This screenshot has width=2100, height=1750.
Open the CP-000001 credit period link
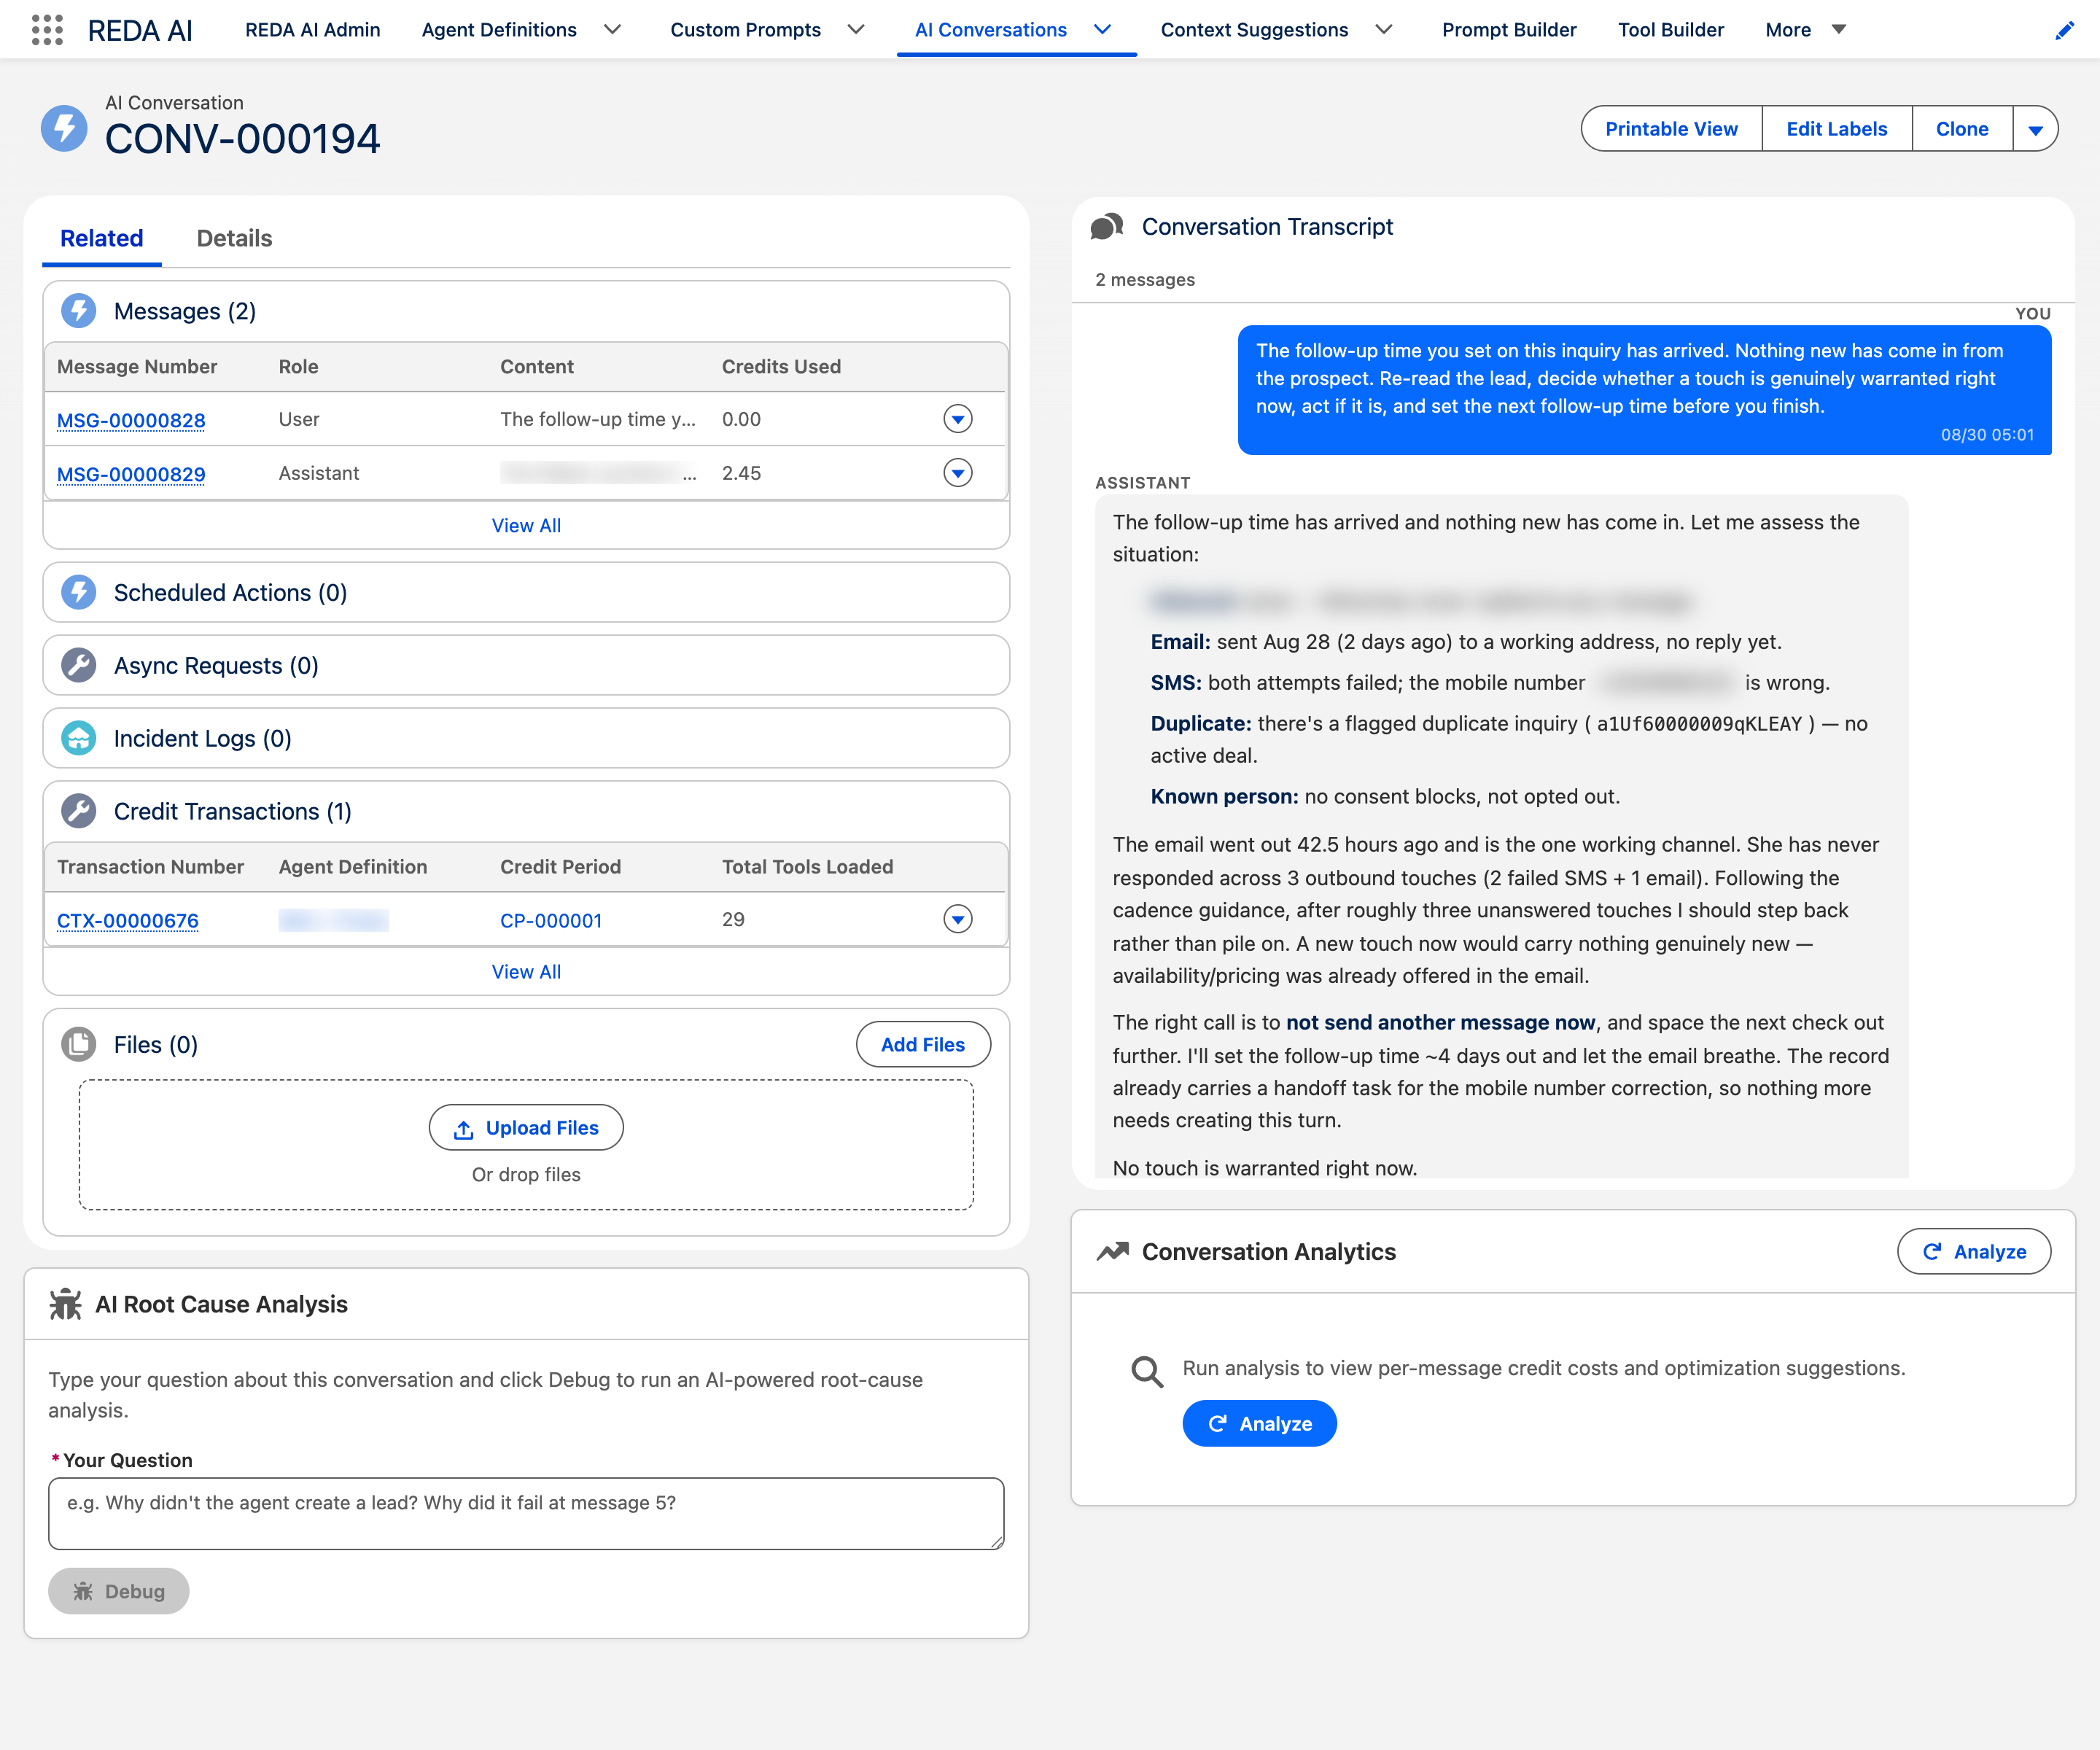pyautogui.click(x=551, y=920)
